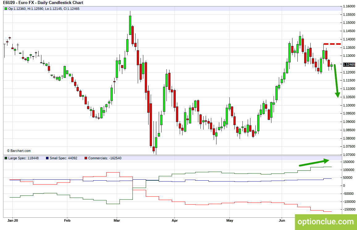Click the 1.15000 price axis label
The height and width of the screenshot is (230, 357).
pos(349,23)
